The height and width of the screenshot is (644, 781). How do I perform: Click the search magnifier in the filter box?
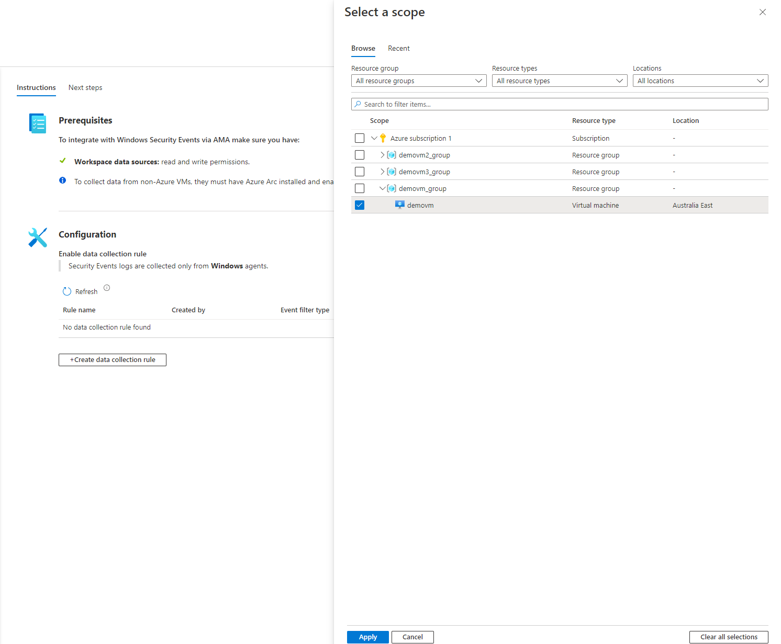point(358,104)
